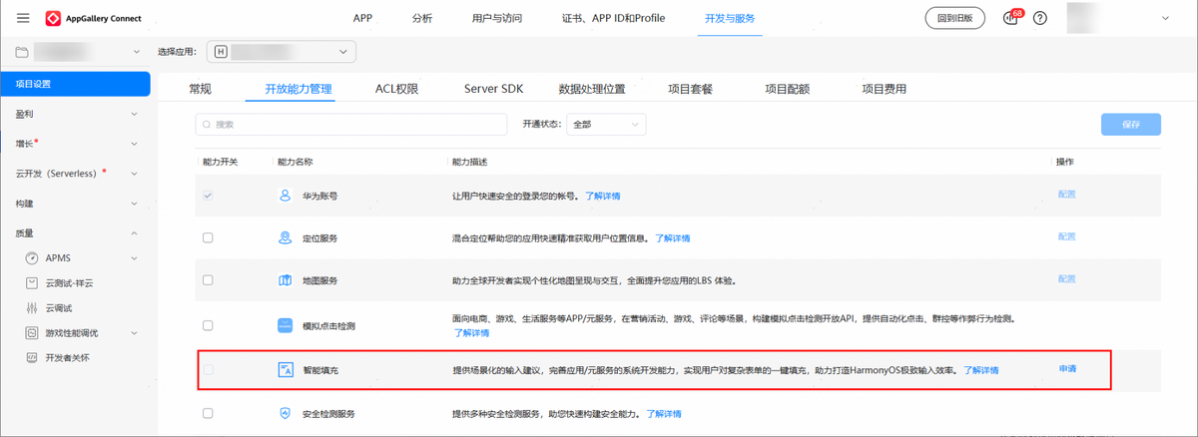Check the 模拟点击检测 checkbox
Screen dimensions: 1198x437
tap(208, 325)
